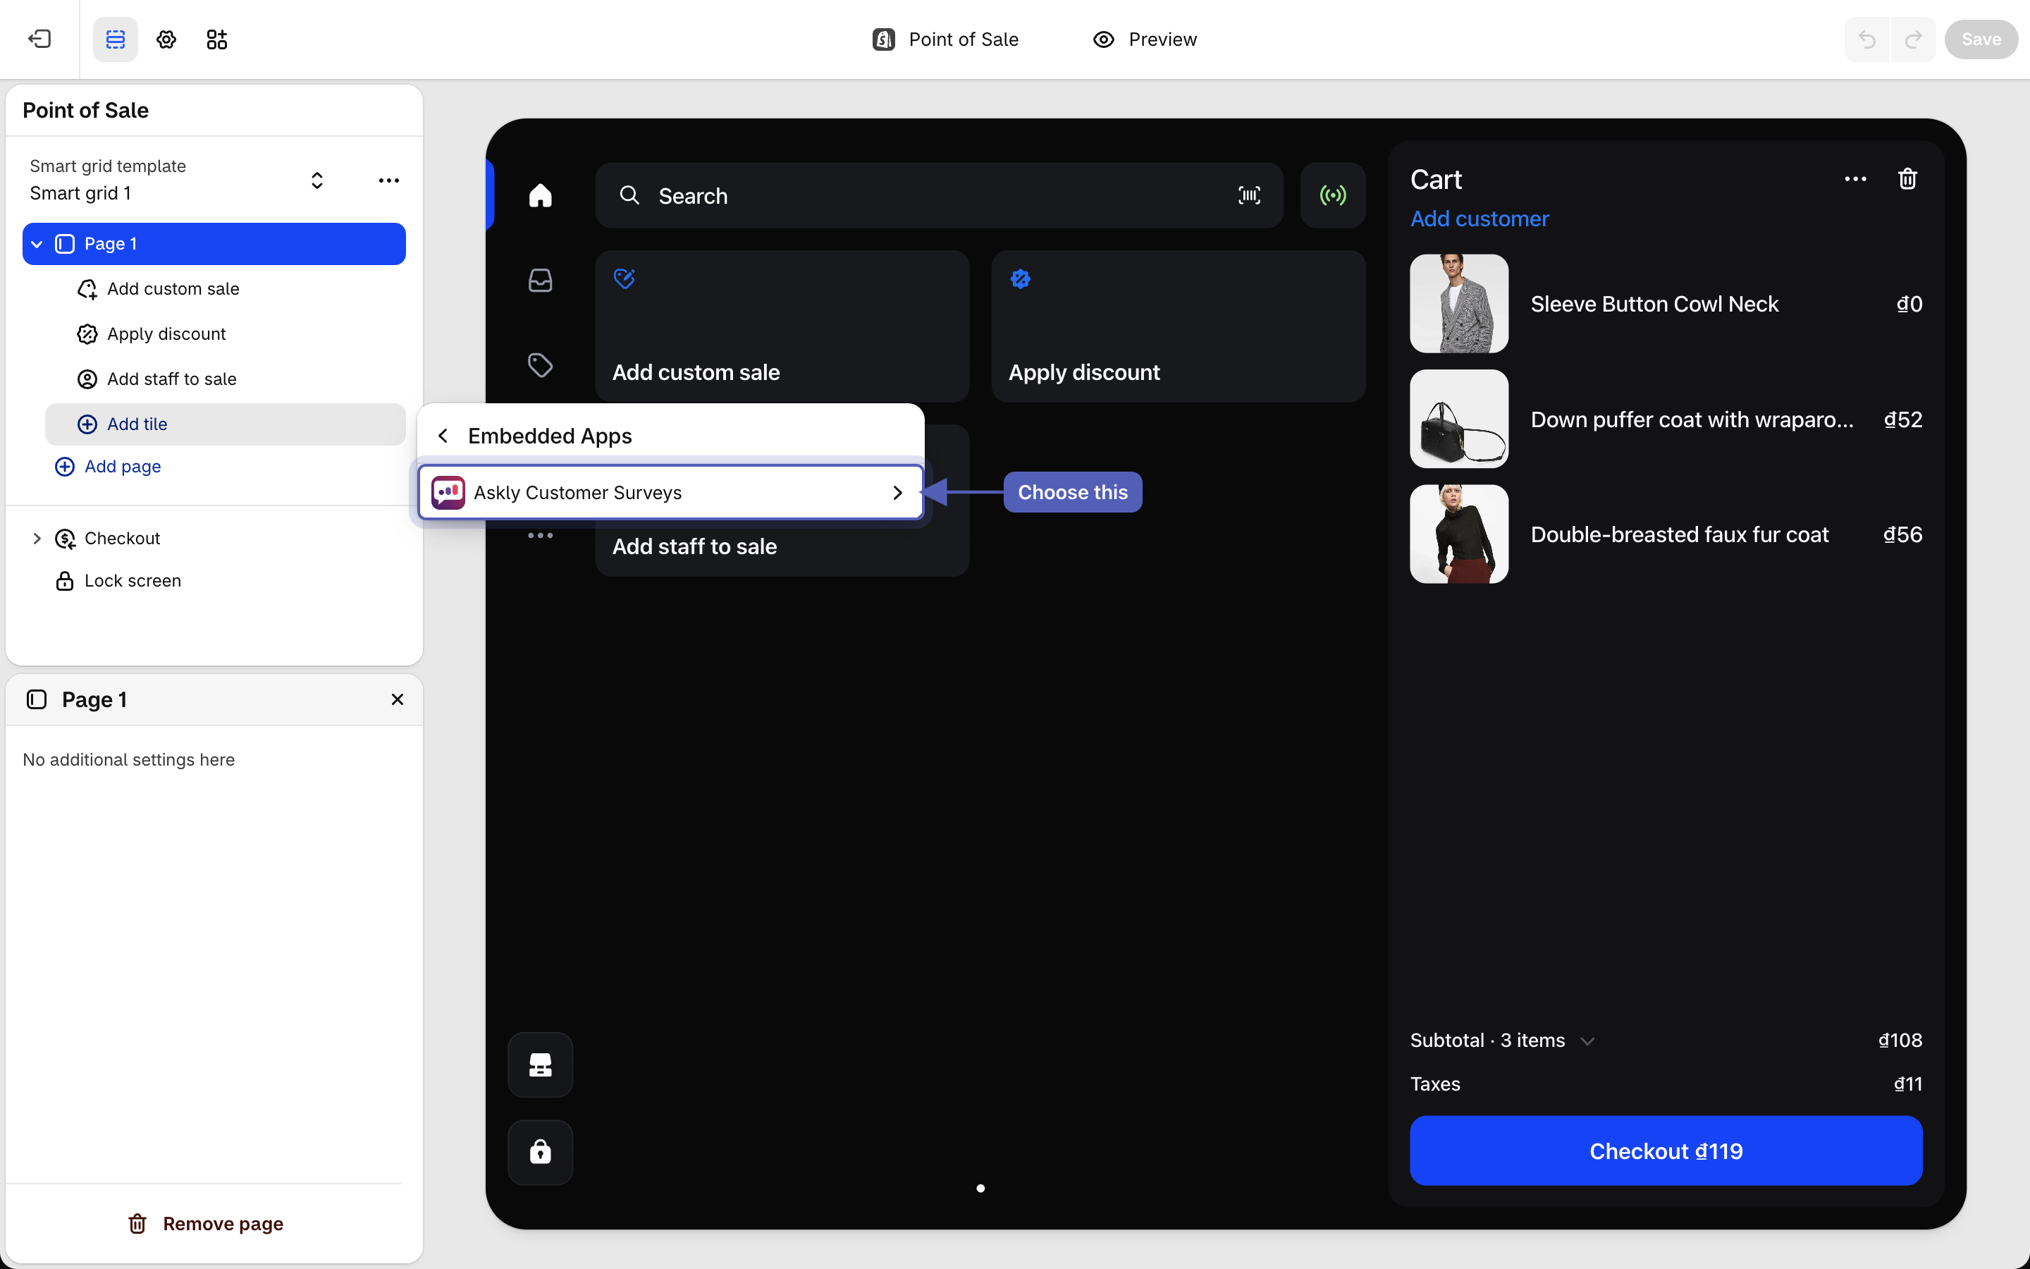Click Add customer link in cart
The width and height of the screenshot is (2030, 1269).
click(1479, 219)
